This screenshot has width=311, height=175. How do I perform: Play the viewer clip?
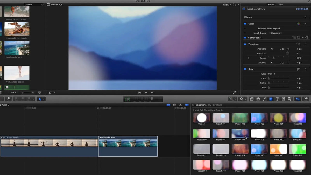tap(146, 93)
